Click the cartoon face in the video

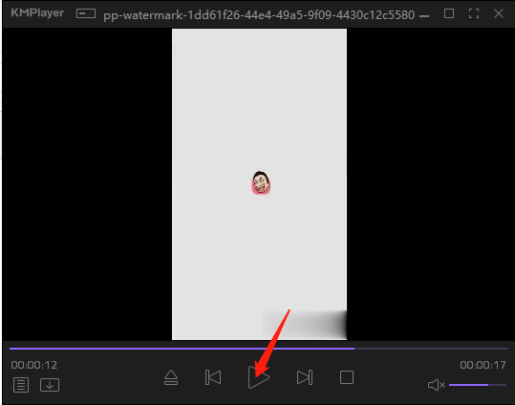(261, 182)
